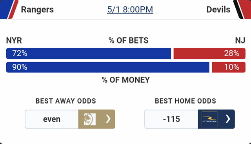Click the BetMGM lion logo icon
The height and width of the screenshot is (144, 251).
[x=90, y=119]
